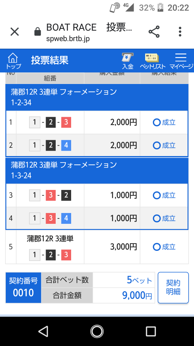Tap the 9,000円 total amount field

click(x=124, y=295)
